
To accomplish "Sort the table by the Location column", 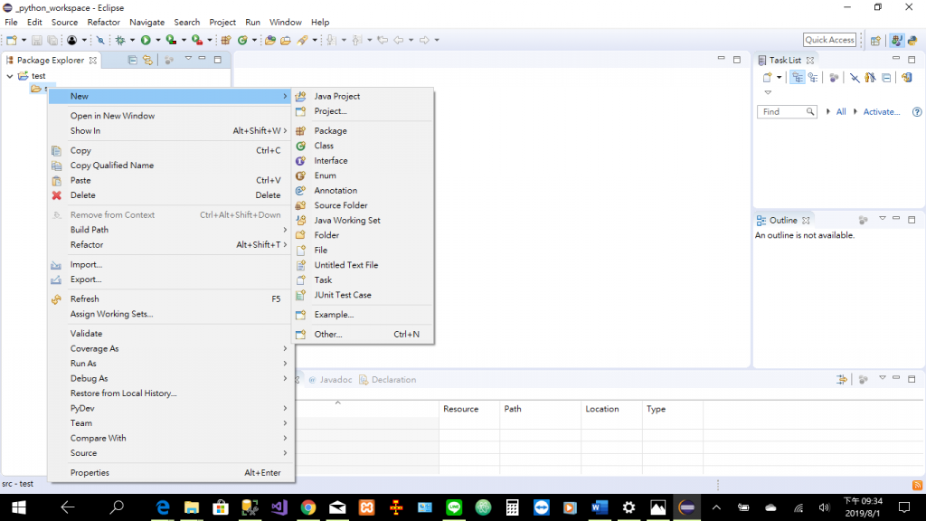I will (x=611, y=409).
